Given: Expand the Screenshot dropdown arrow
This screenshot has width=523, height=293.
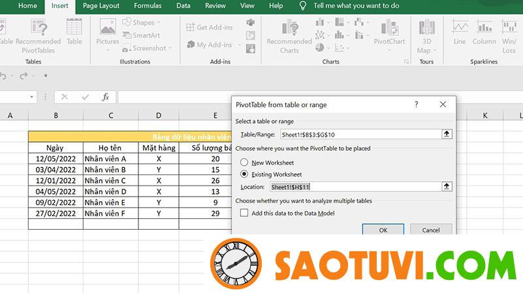Looking at the screenshot, I should tap(170, 49).
